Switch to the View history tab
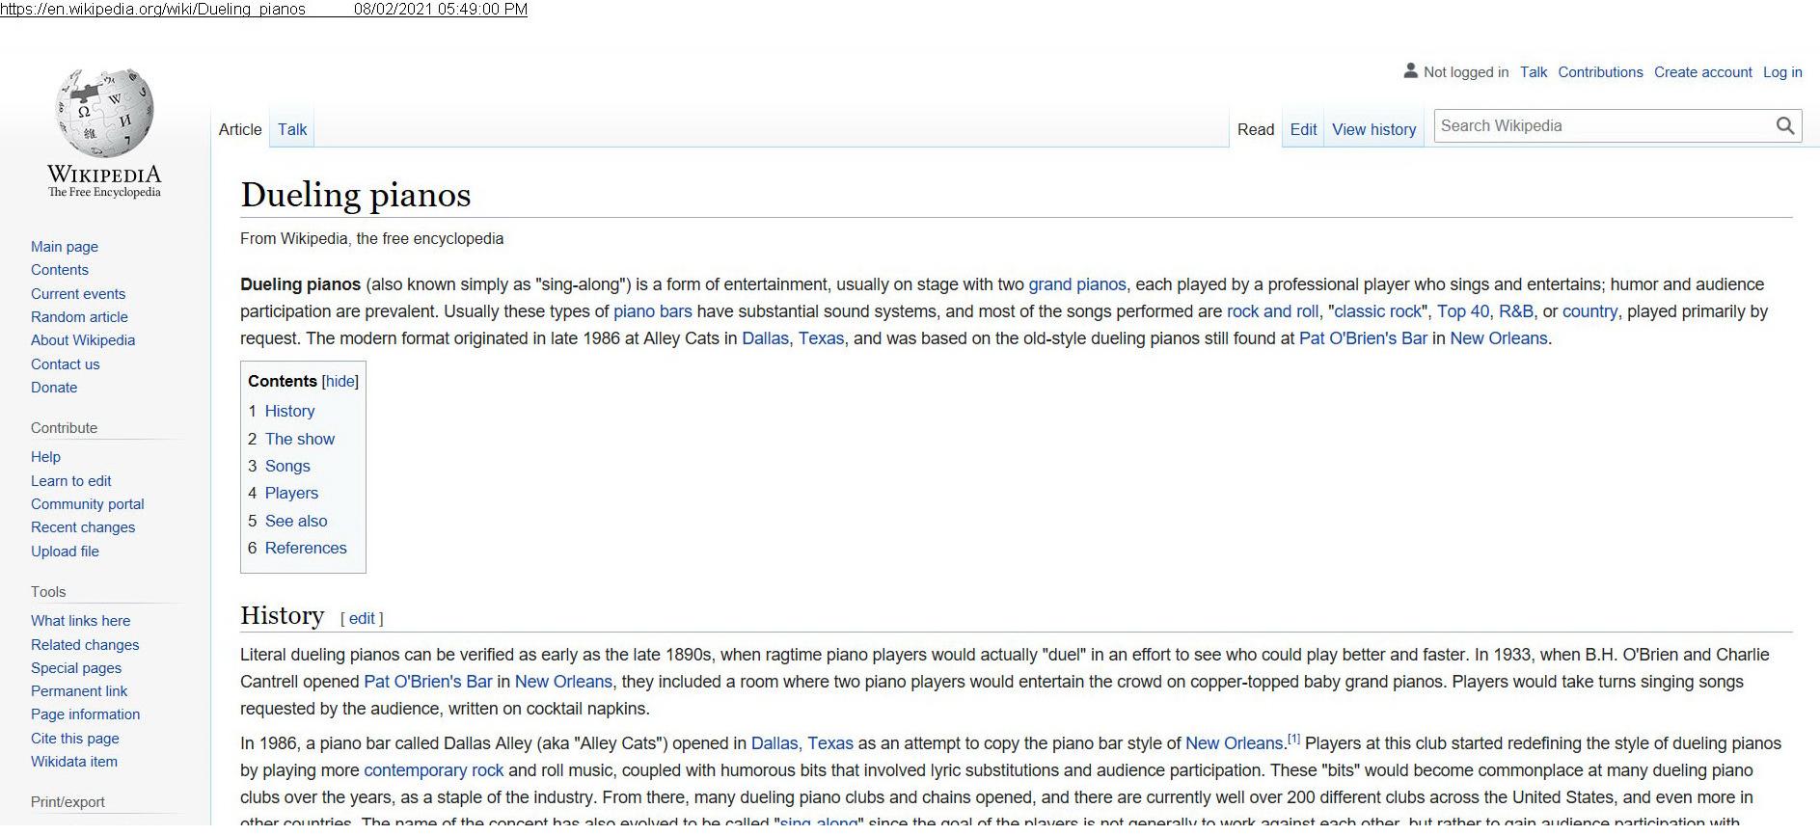Screen dimensions: 1820x835 (1373, 129)
